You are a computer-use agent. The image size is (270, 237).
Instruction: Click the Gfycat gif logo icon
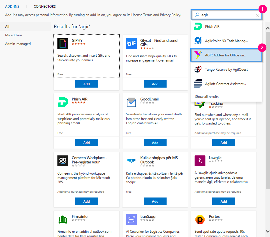131,44
